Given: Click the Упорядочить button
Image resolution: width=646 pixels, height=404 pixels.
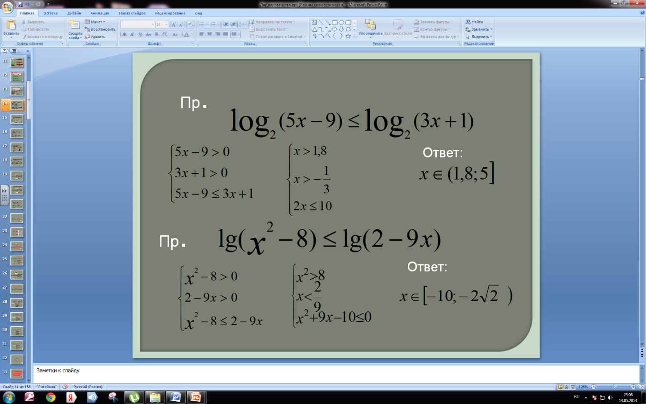Looking at the screenshot, I should [370, 28].
